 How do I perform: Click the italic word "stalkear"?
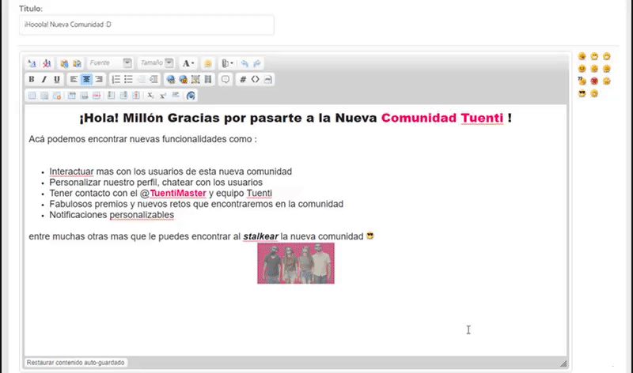[260, 236]
